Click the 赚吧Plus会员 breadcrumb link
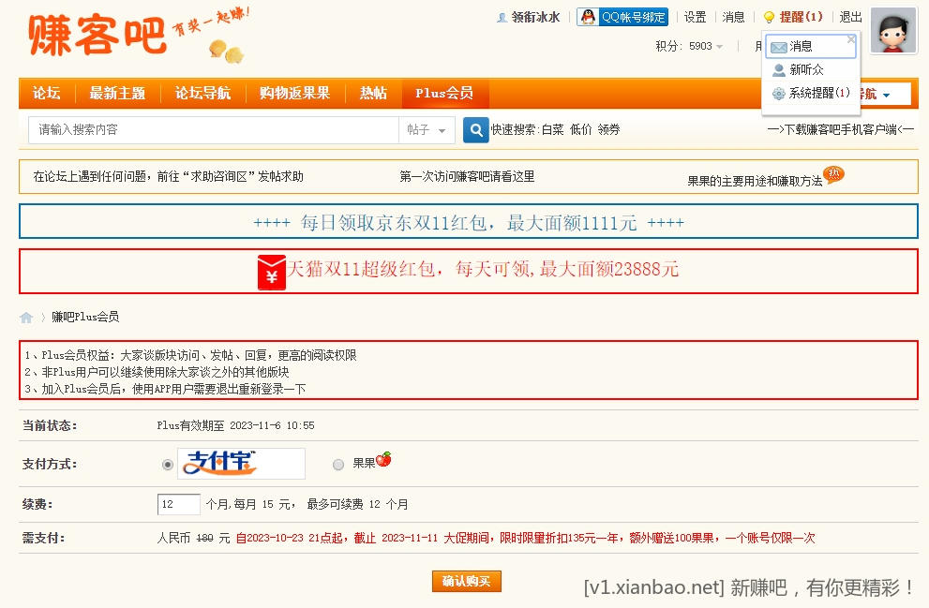Image resolution: width=929 pixels, height=608 pixels. (x=85, y=317)
